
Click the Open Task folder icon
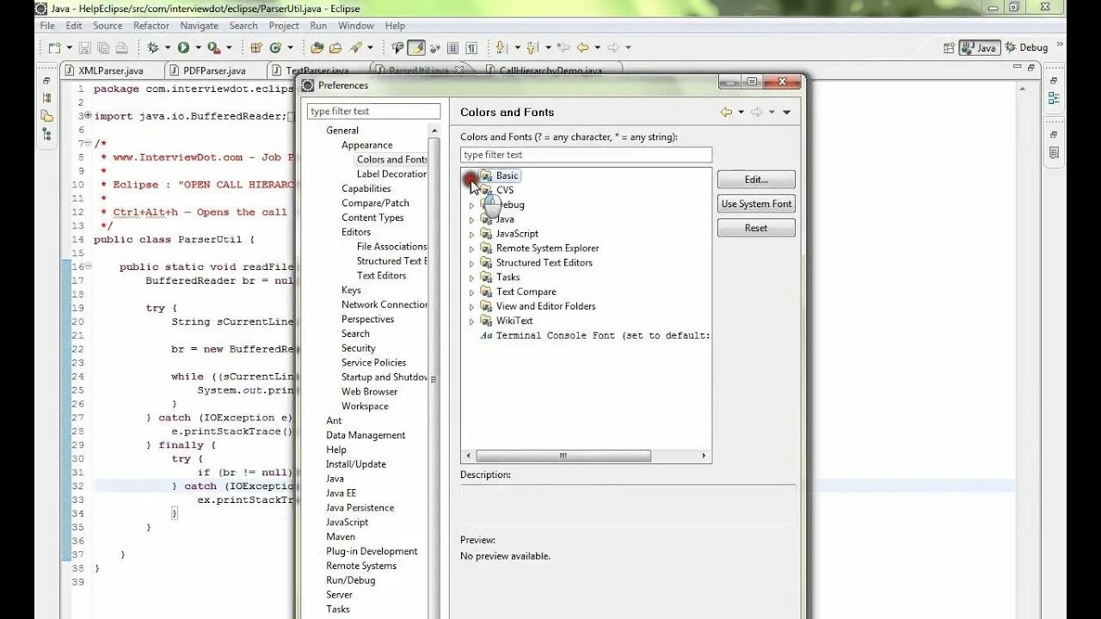tap(335, 48)
